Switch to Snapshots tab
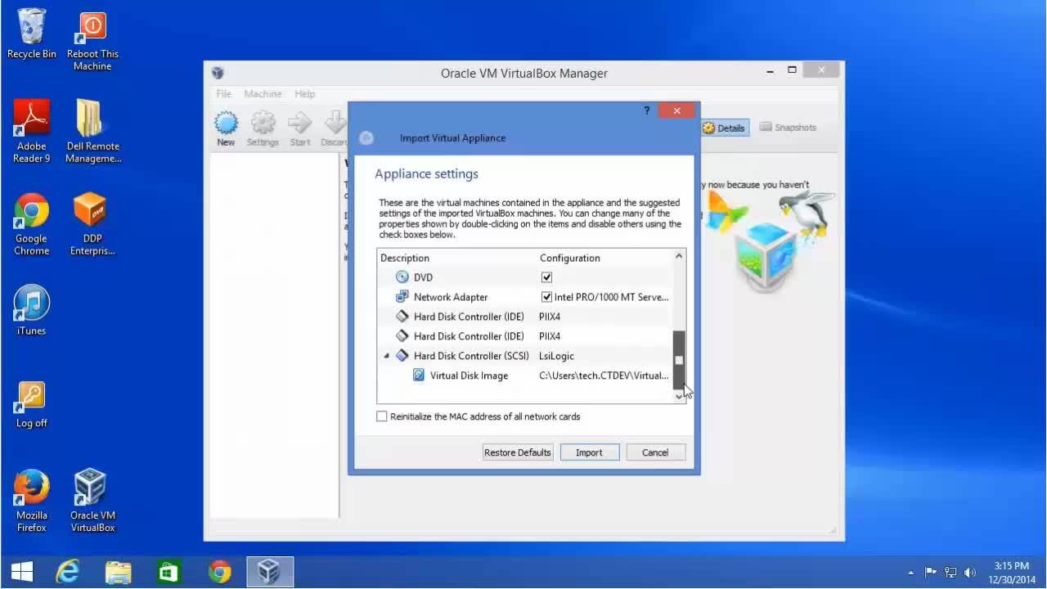The height and width of the screenshot is (589, 1047). 788,128
